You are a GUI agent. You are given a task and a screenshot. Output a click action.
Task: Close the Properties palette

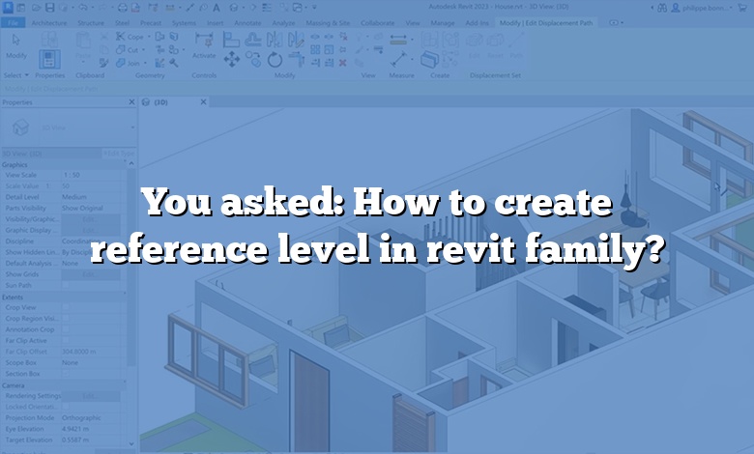click(131, 102)
